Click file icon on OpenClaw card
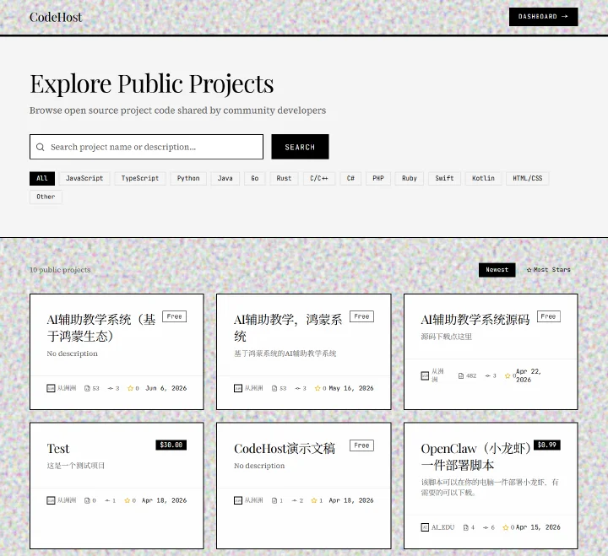The height and width of the screenshot is (556, 608). tap(466, 527)
